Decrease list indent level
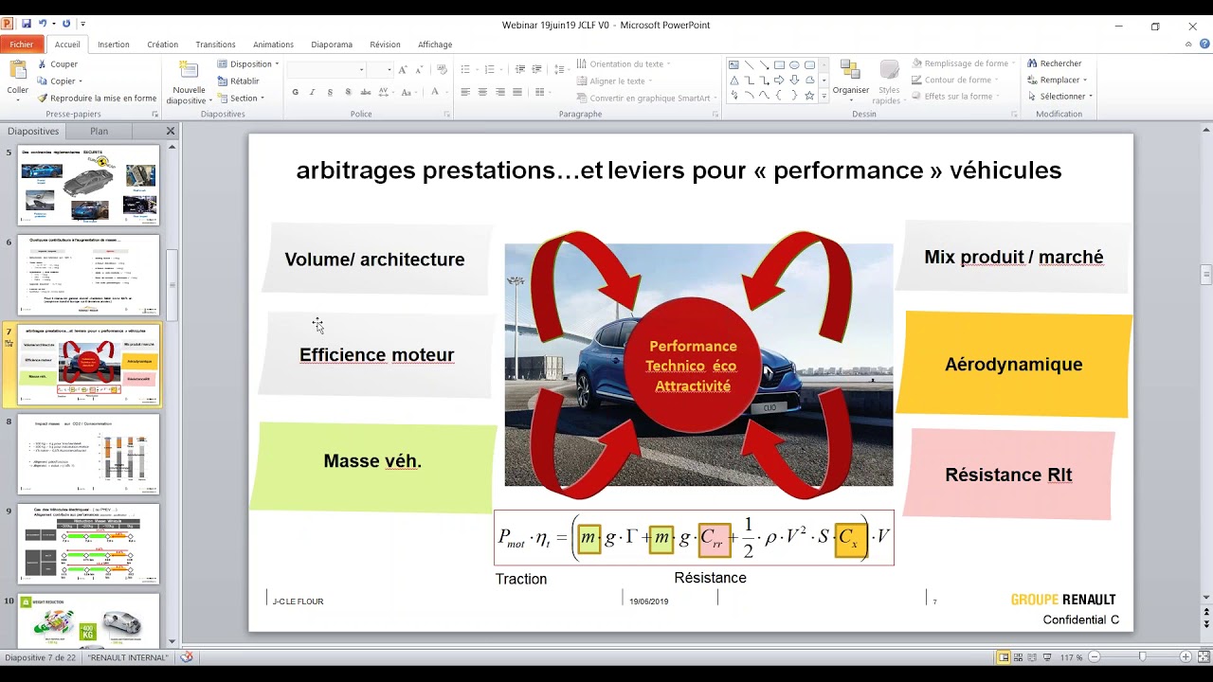 point(520,70)
